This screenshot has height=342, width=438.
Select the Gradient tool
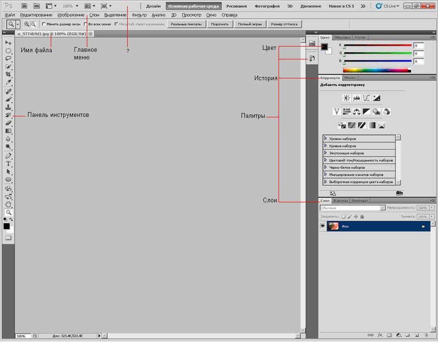coord(9,131)
